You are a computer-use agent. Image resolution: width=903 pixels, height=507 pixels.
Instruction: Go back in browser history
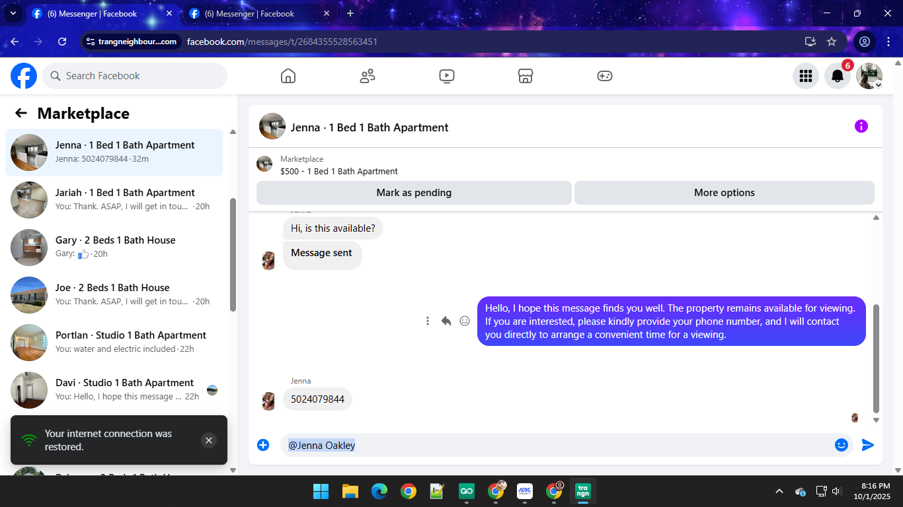[x=15, y=42]
